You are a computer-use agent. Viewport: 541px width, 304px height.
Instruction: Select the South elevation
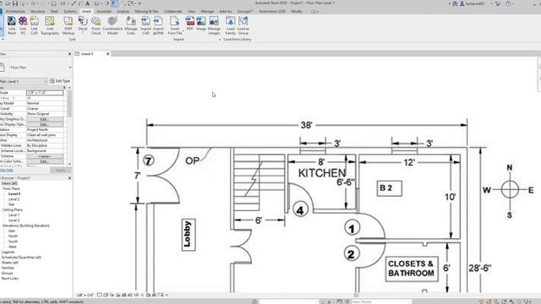click(x=14, y=242)
